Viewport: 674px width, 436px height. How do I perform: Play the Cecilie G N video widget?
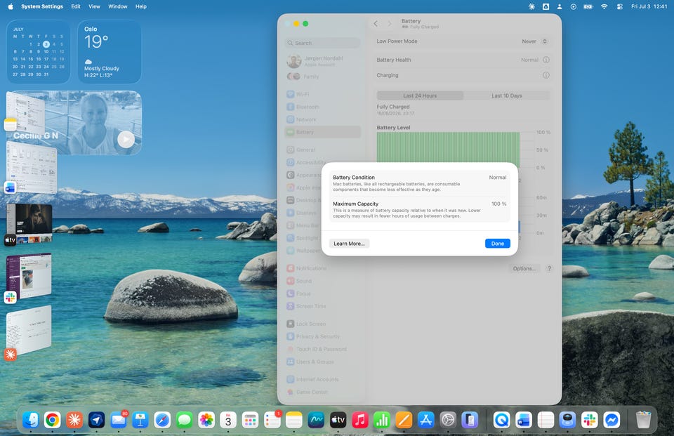(126, 139)
